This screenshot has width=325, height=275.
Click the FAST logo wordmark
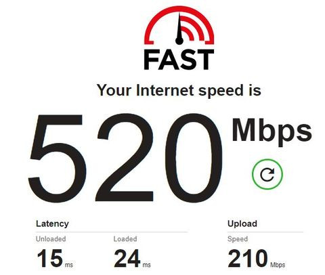179,60
